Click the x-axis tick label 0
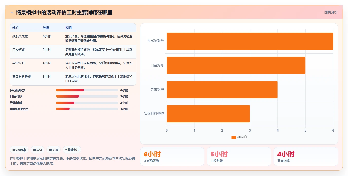 click(167, 131)
